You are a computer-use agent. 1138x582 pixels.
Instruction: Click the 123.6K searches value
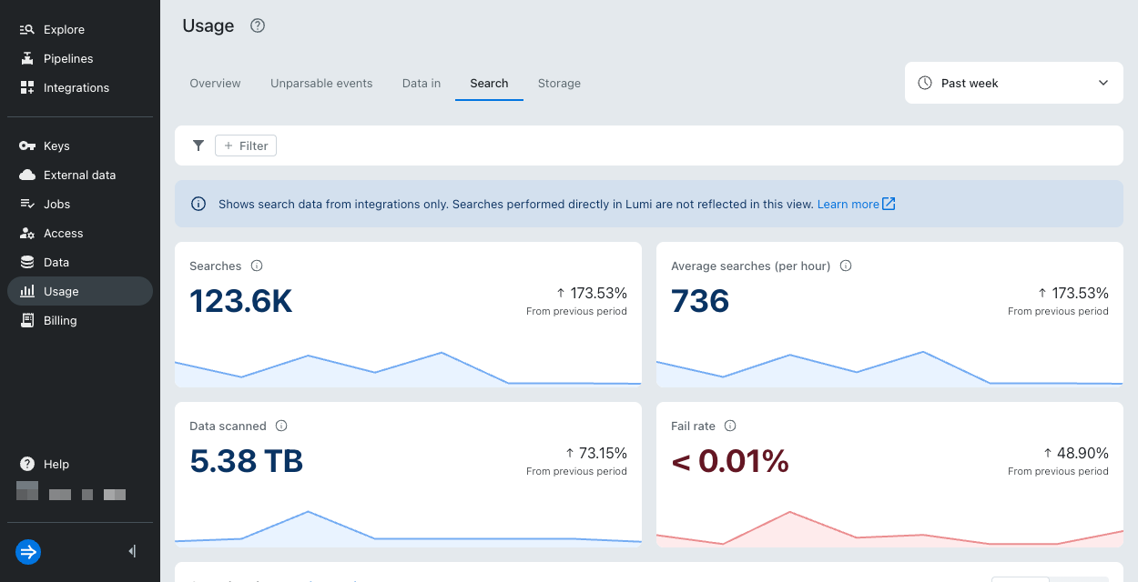click(241, 301)
